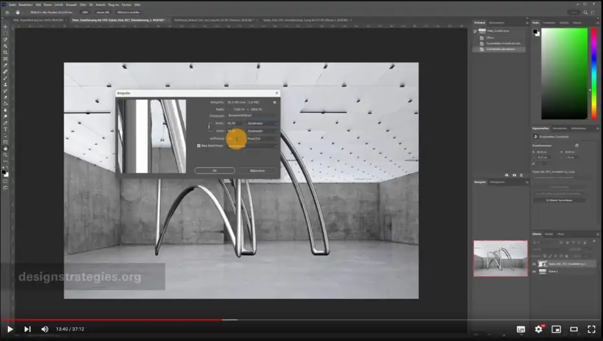Hide the Ebene 1 layer via eye icon
Image resolution: width=603 pixels, height=341 pixels.
pyautogui.click(x=534, y=272)
